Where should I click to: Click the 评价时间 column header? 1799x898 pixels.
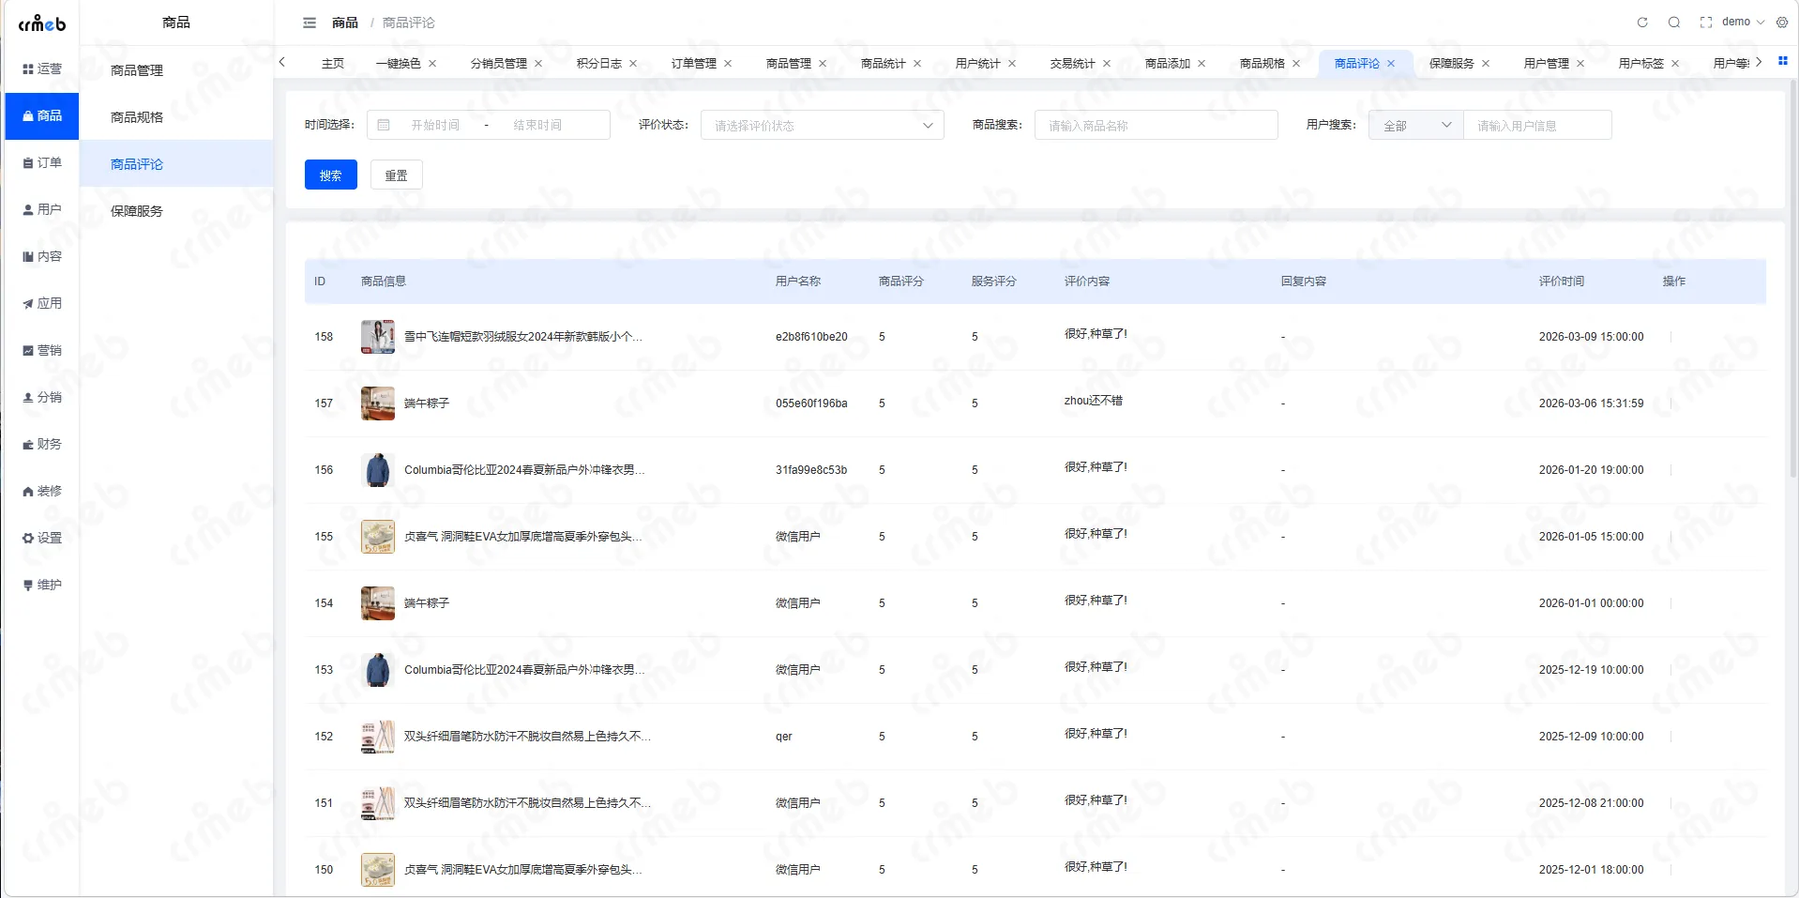(x=1562, y=282)
